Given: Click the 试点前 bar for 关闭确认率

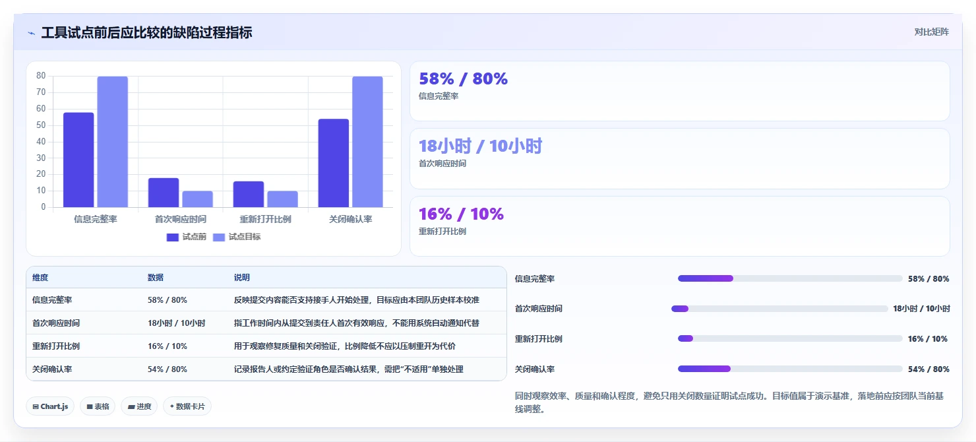Looking at the screenshot, I should coord(334,163).
